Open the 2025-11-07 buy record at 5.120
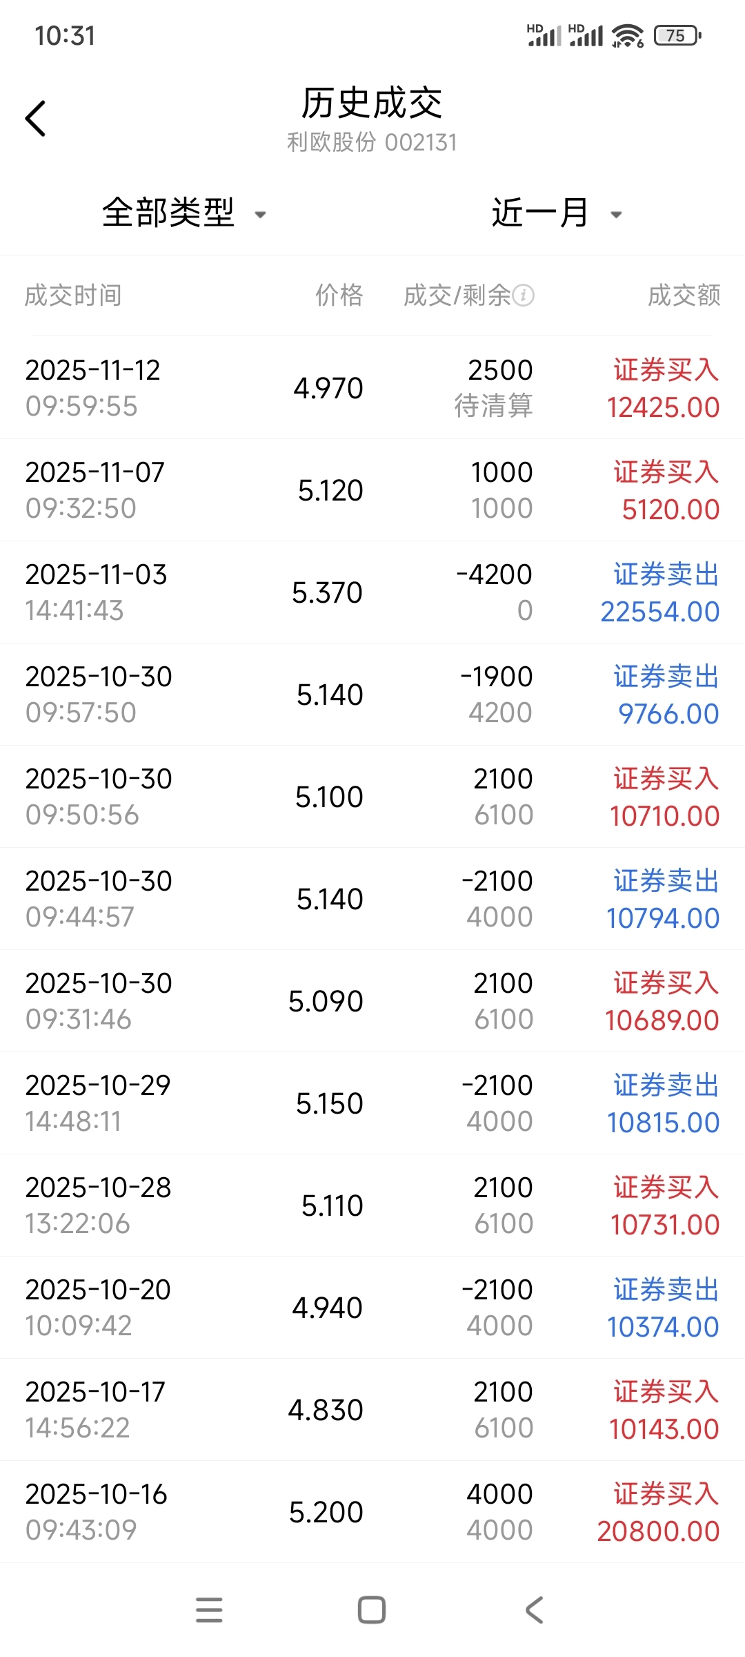745x1657 pixels. 372,490
